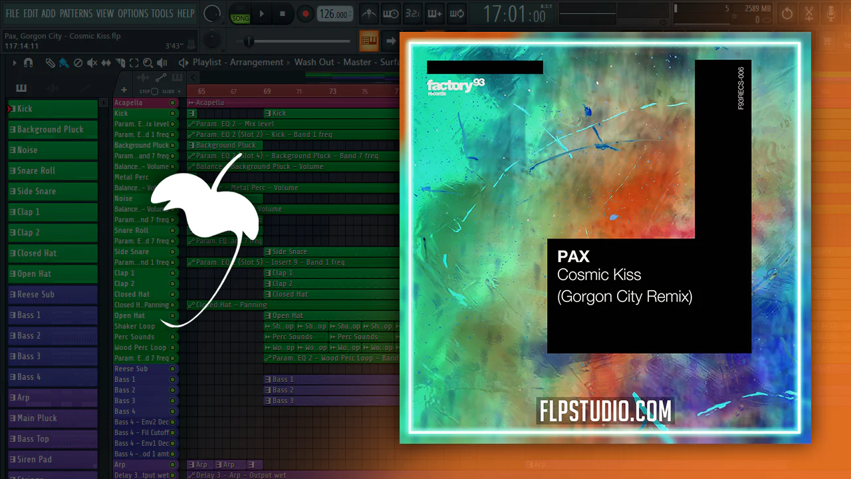Select the Draw pencil tool in playlist
Viewport: 851px width, 479px height.
tap(51, 63)
